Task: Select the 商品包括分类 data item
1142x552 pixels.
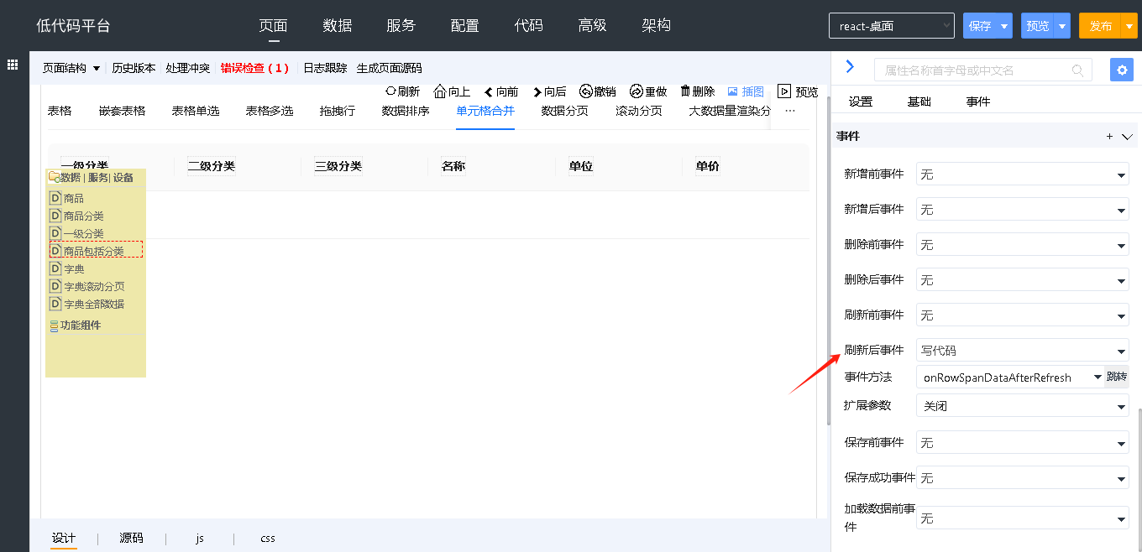Action: (x=97, y=250)
